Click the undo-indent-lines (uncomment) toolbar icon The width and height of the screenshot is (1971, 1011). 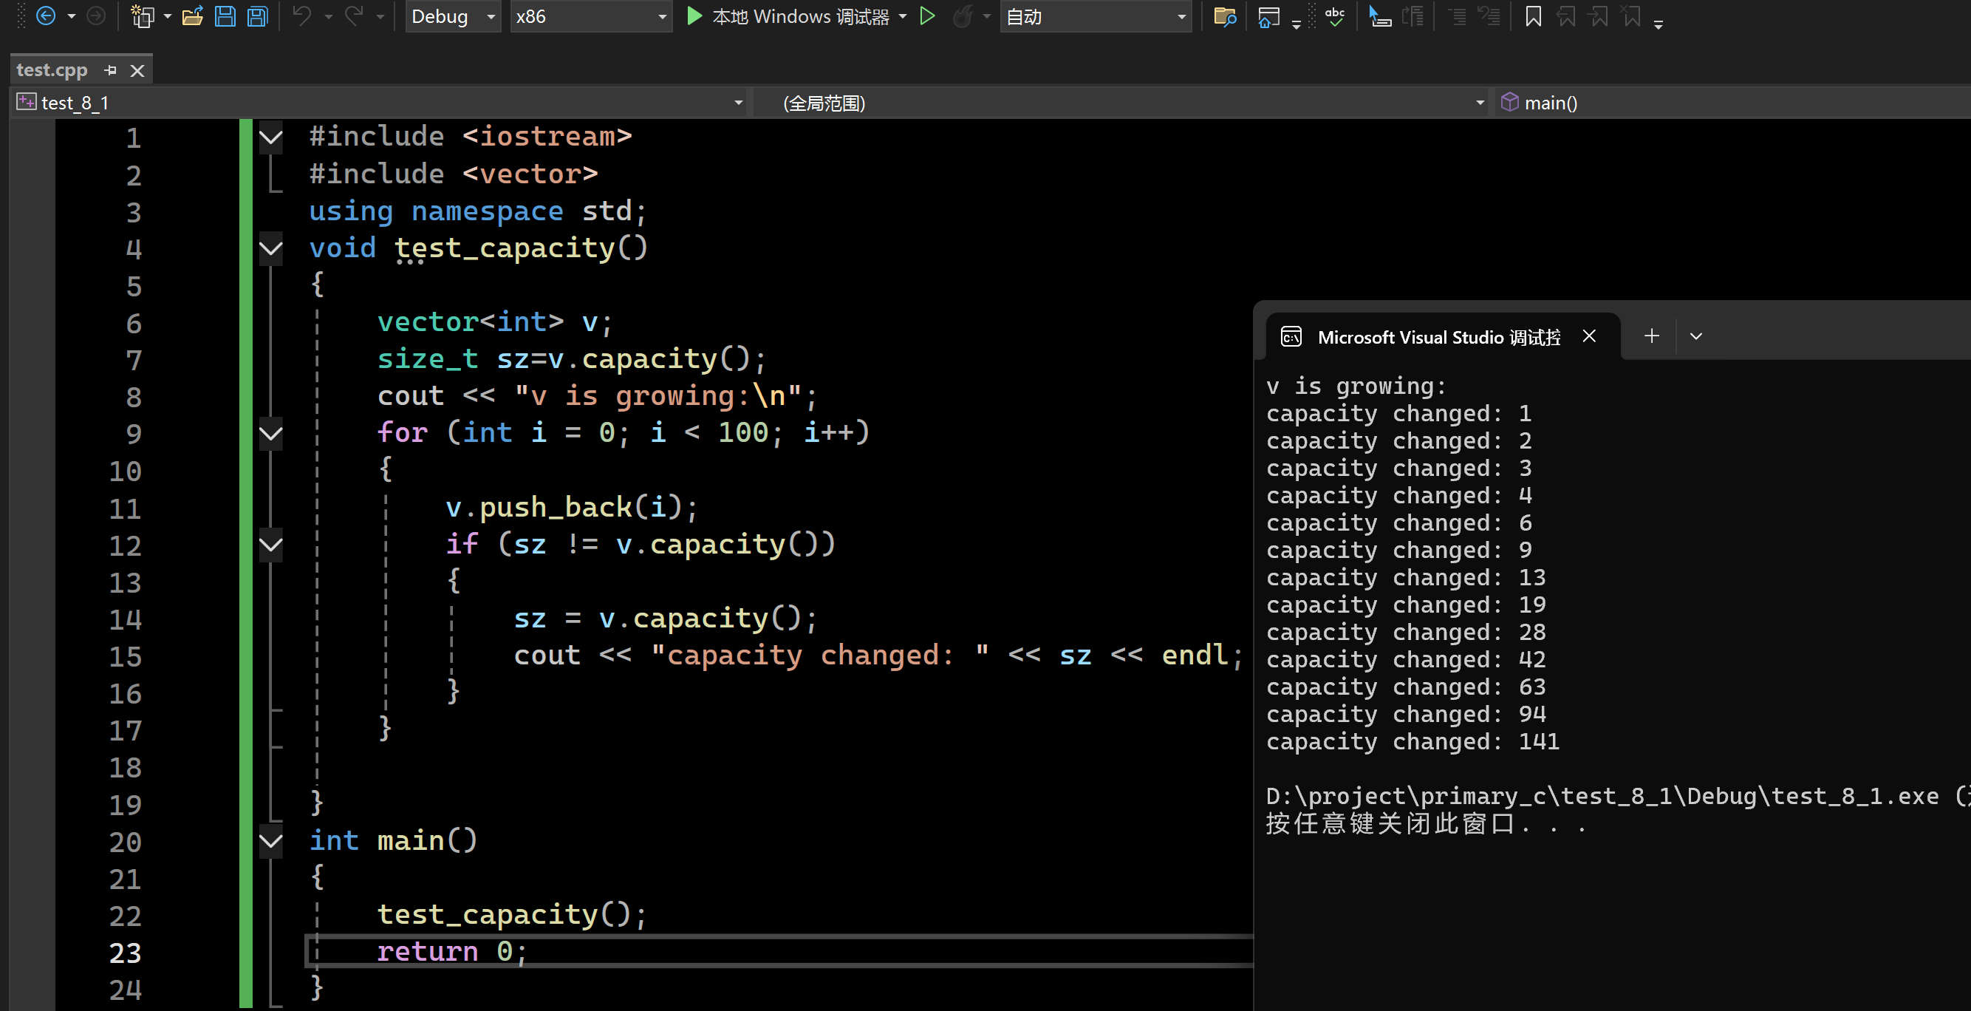click(x=1489, y=16)
